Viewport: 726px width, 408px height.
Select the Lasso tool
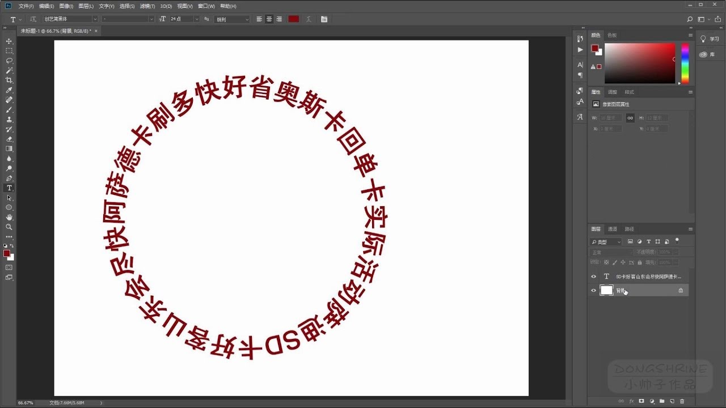[x=9, y=61]
